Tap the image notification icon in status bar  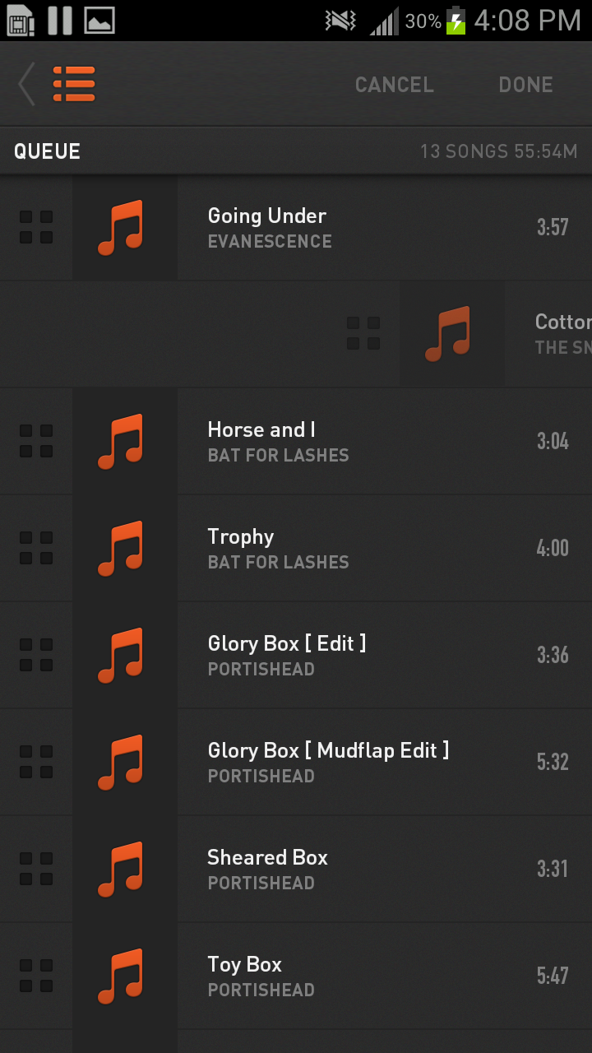click(x=99, y=20)
